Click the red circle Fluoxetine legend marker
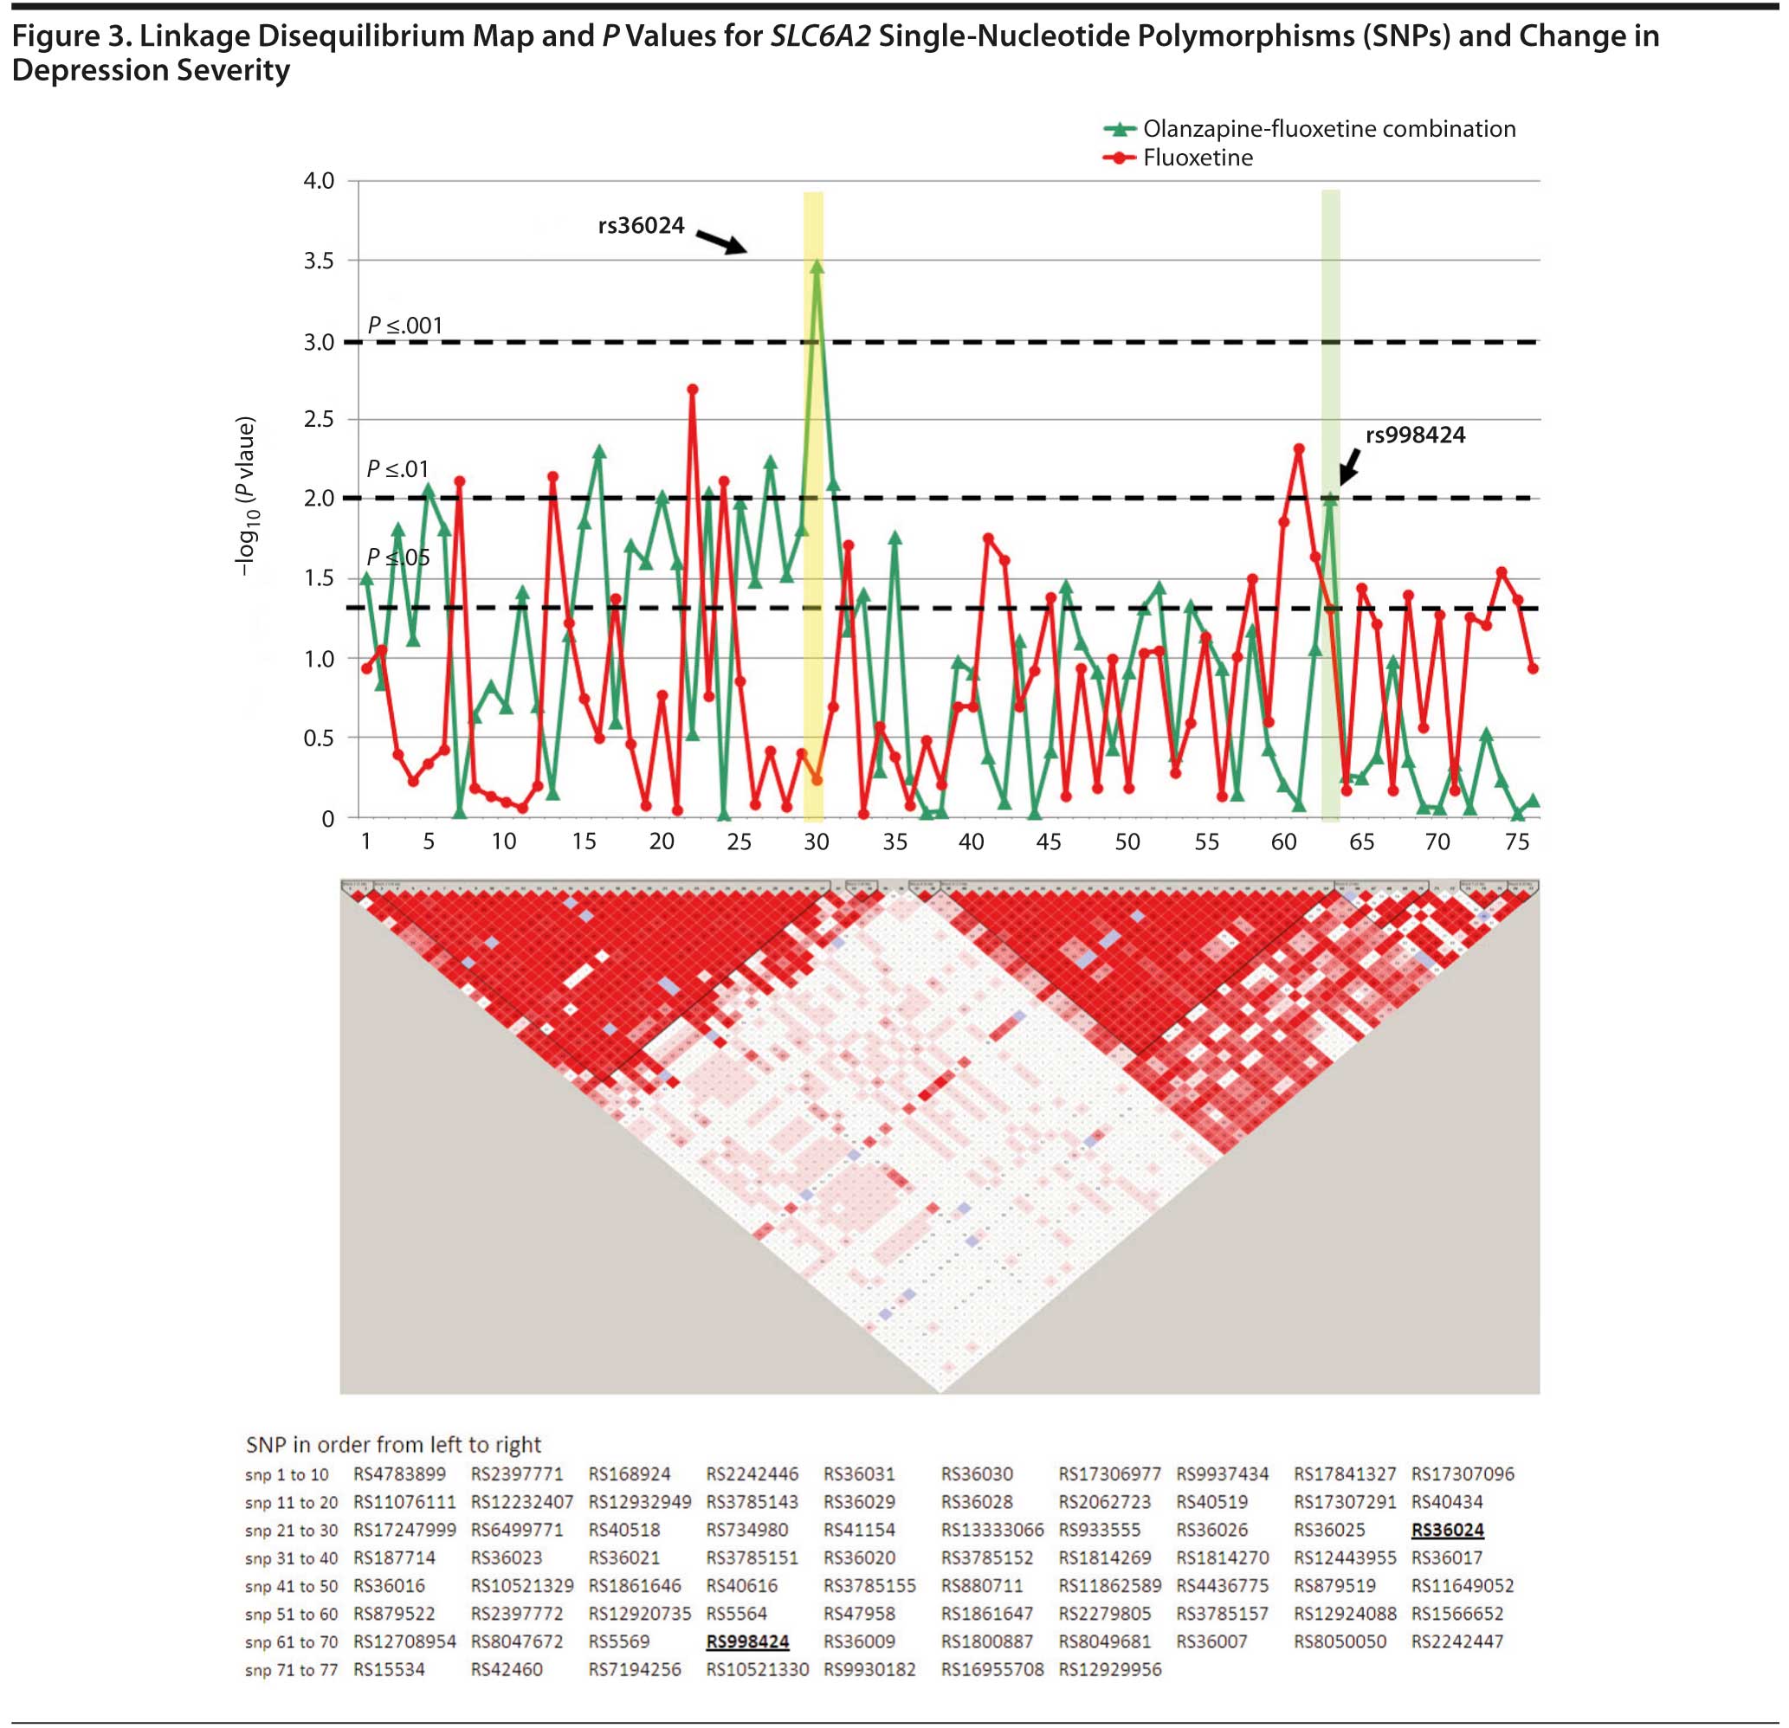 (1120, 158)
